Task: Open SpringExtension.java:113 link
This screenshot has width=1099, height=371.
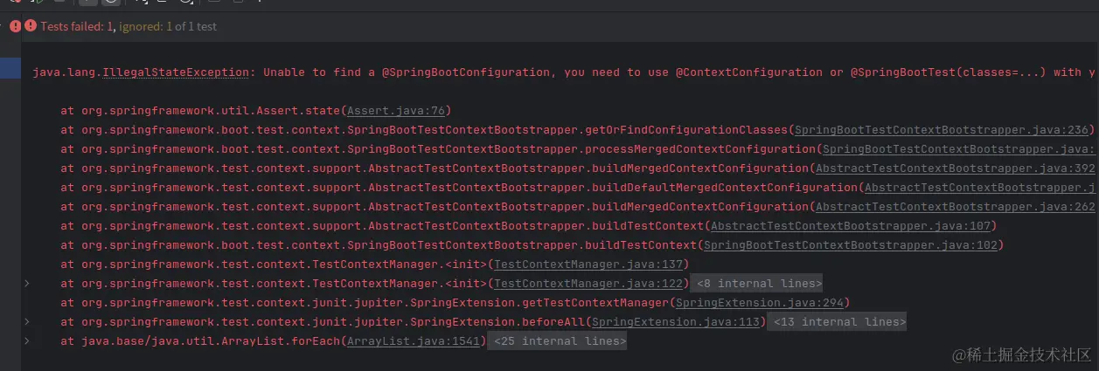Action: coord(676,322)
